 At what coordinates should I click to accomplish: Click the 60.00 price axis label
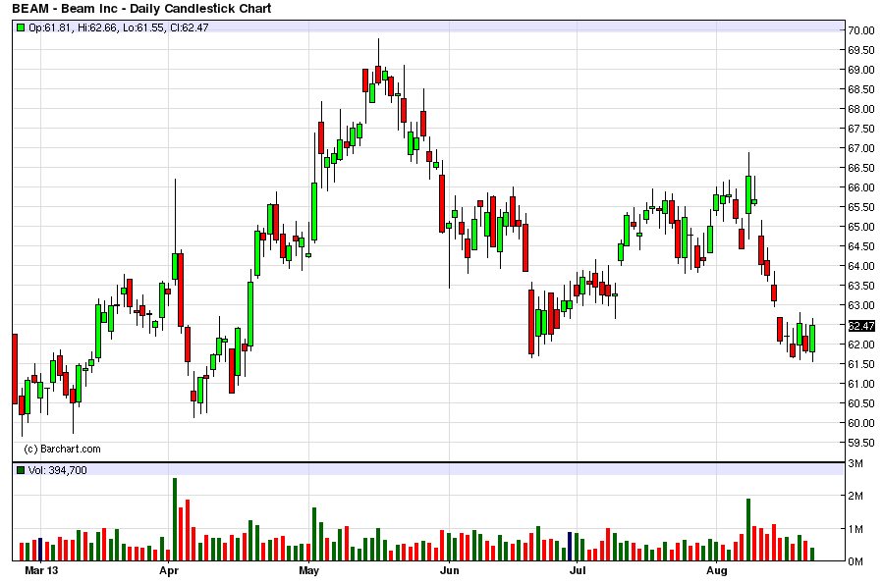(x=861, y=423)
